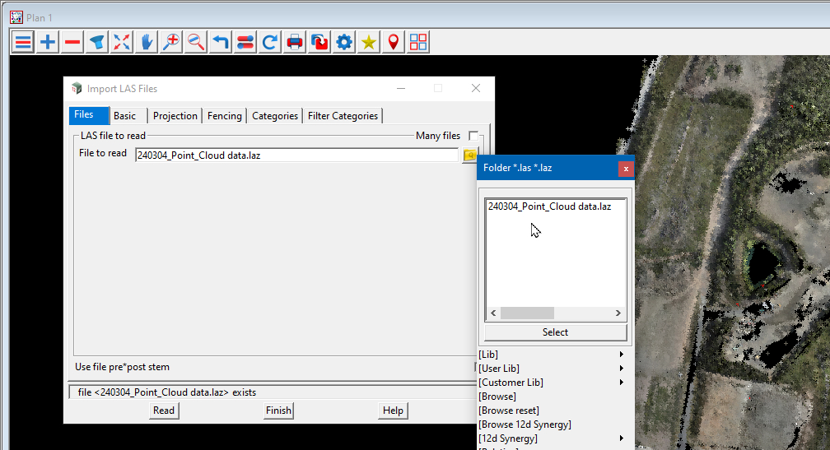The height and width of the screenshot is (450, 830).
Task: Click the file list right scroll arrow
Action: pyautogui.click(x=618, y=313)
